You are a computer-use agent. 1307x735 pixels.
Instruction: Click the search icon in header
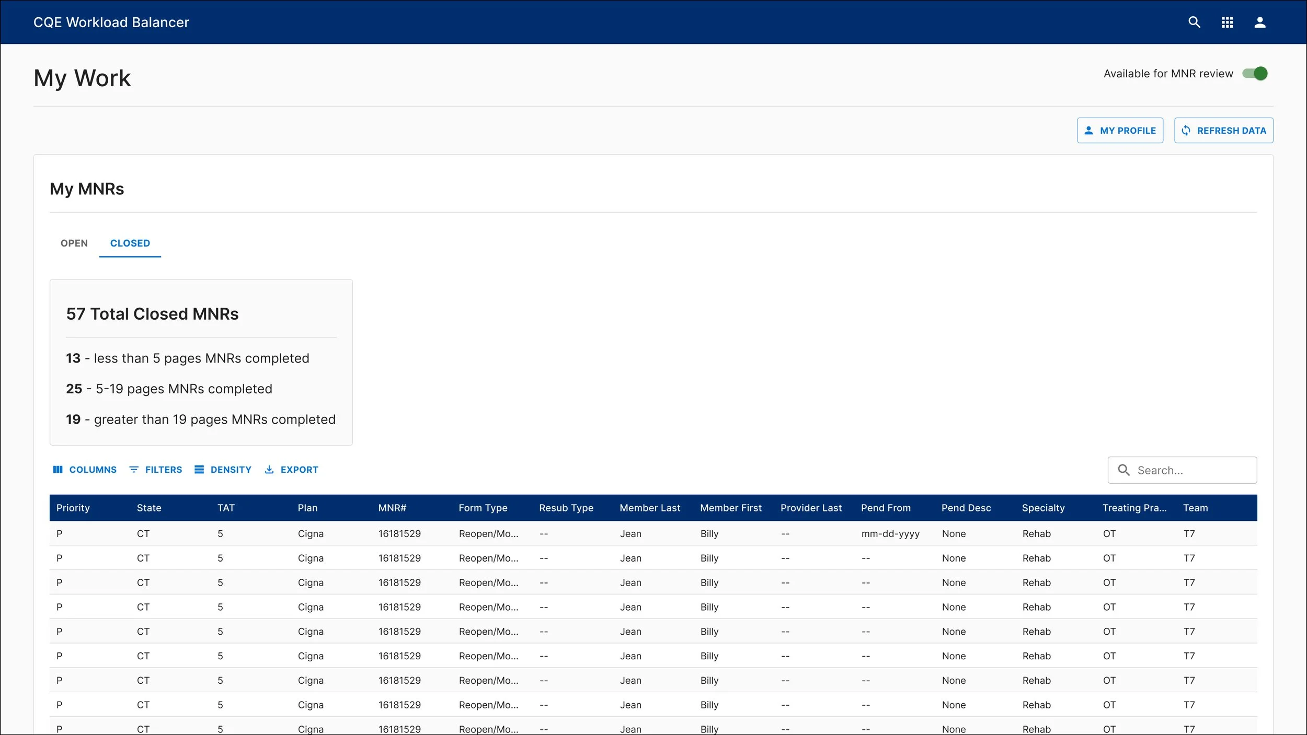tap(1194, 22)
